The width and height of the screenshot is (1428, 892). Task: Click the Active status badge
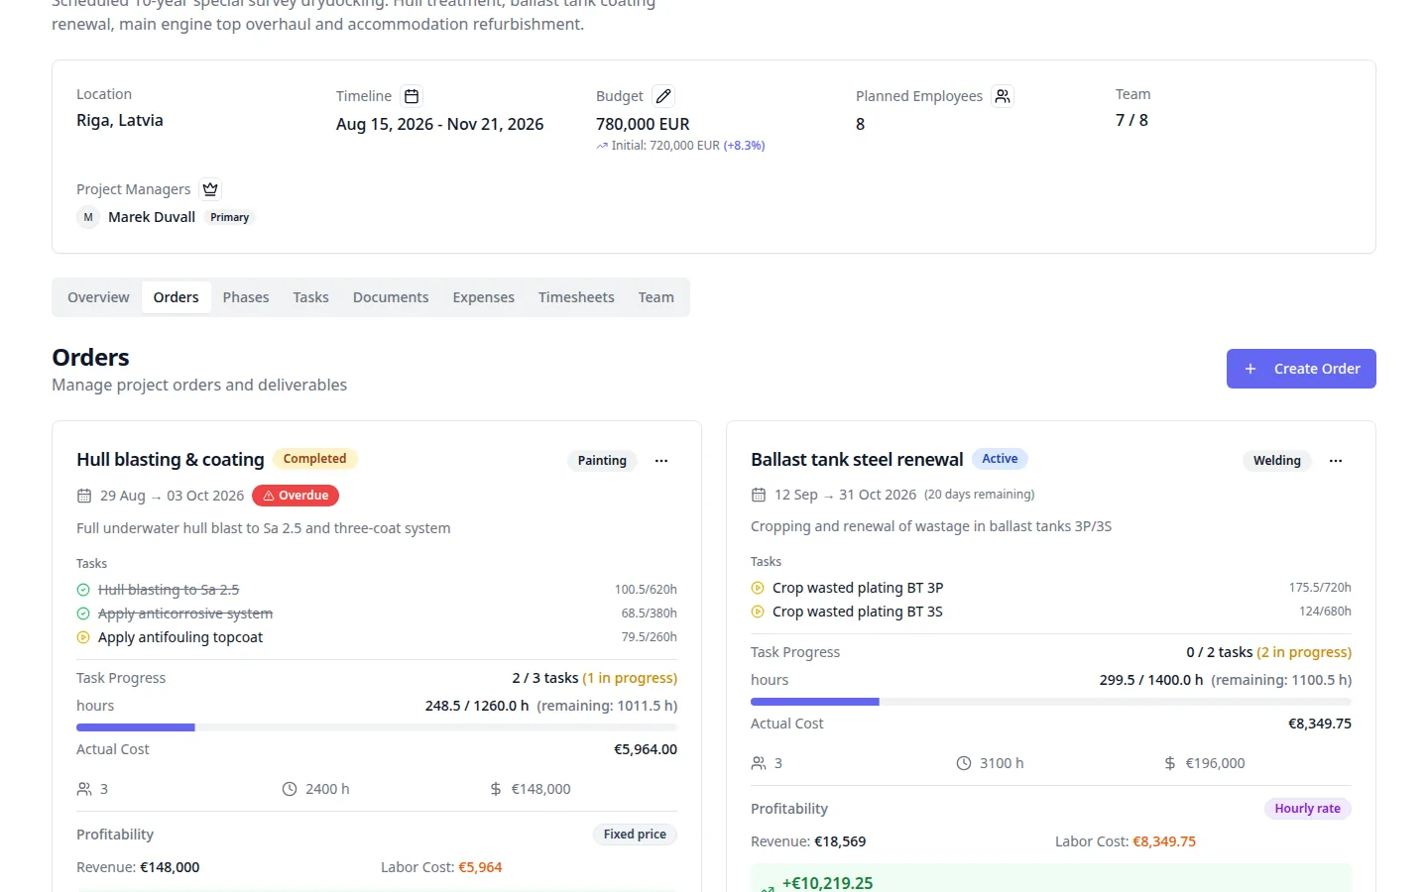(x=1000, y=459)
